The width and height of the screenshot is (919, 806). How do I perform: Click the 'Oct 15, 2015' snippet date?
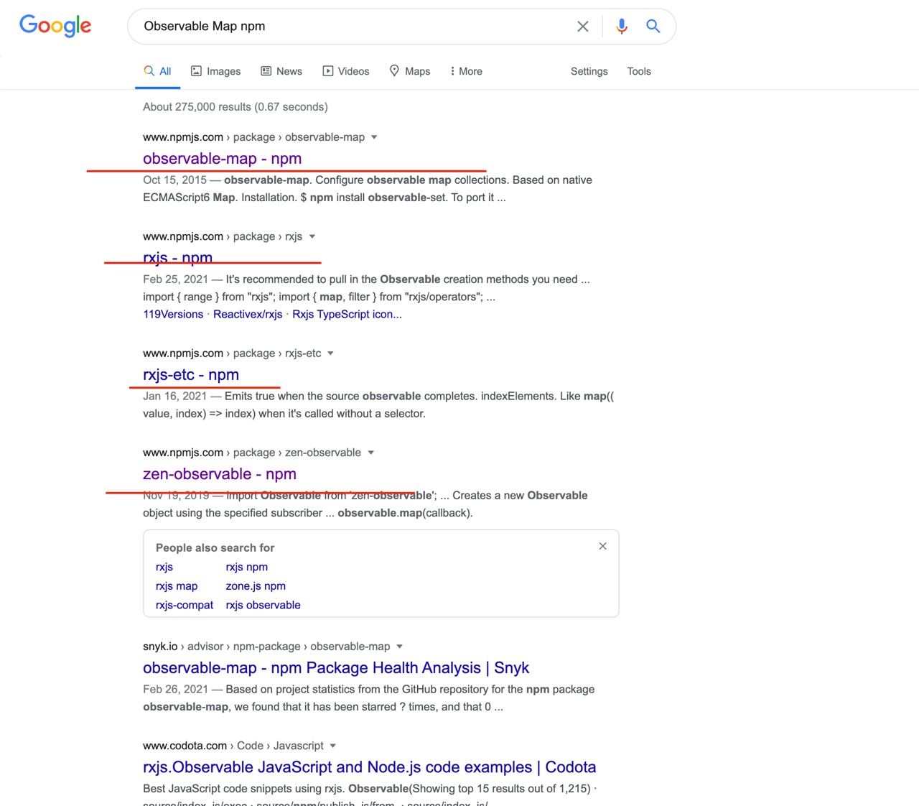point(174,180)
